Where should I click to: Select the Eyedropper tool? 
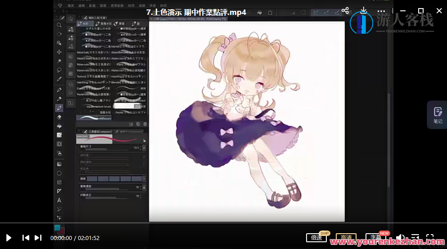(x=59, y=79)
